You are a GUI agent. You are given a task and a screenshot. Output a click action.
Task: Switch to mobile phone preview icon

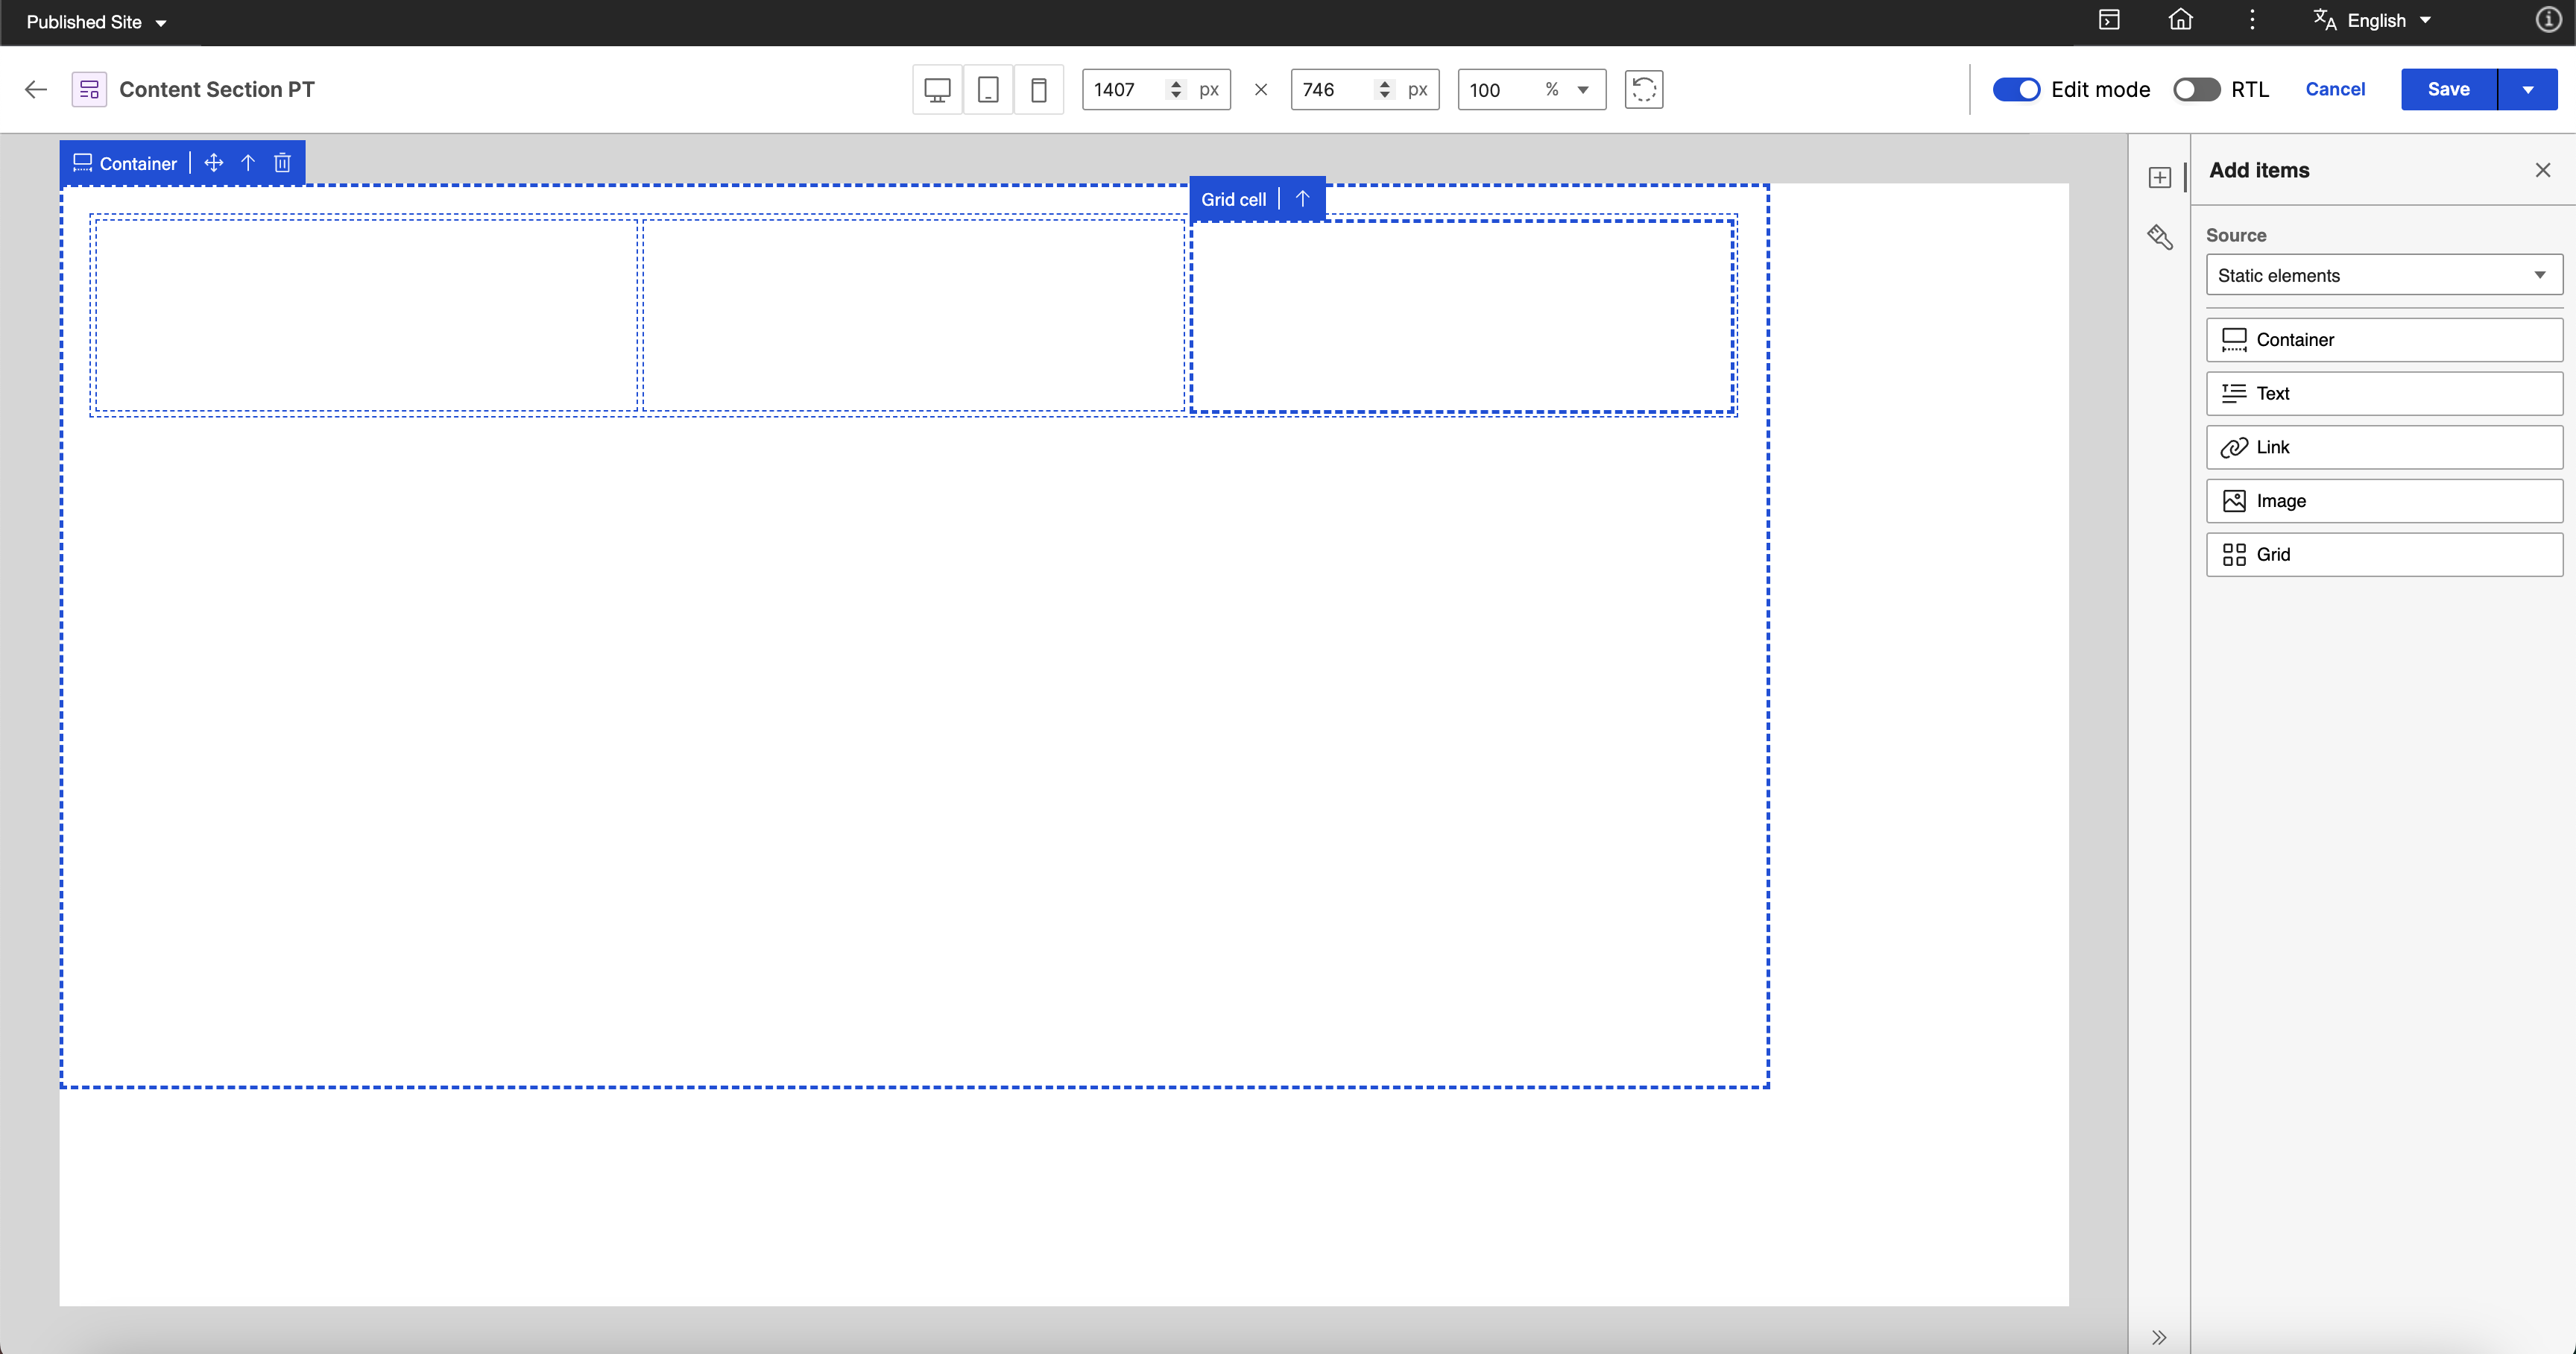coord(1039,90)
